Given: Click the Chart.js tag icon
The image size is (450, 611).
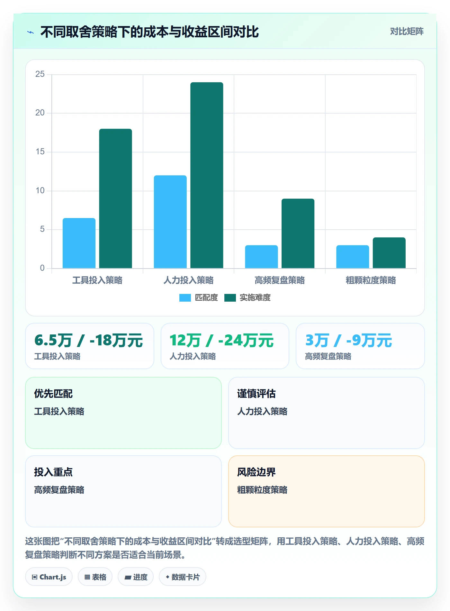Looking at the screenshot, I should pos(35,577).
